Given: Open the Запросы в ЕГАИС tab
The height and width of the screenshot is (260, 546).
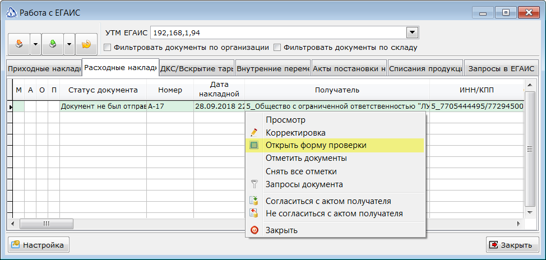Looking at the screenshot, I should [501, 69].
